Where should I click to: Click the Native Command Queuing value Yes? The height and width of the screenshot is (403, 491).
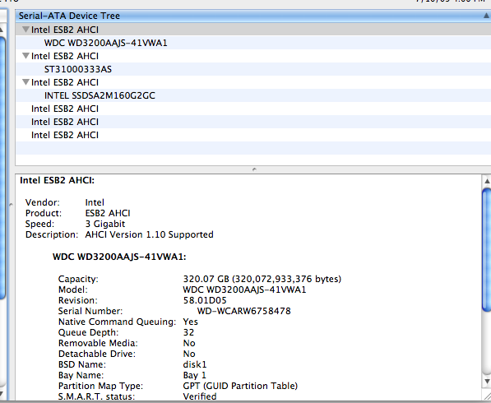190,322
